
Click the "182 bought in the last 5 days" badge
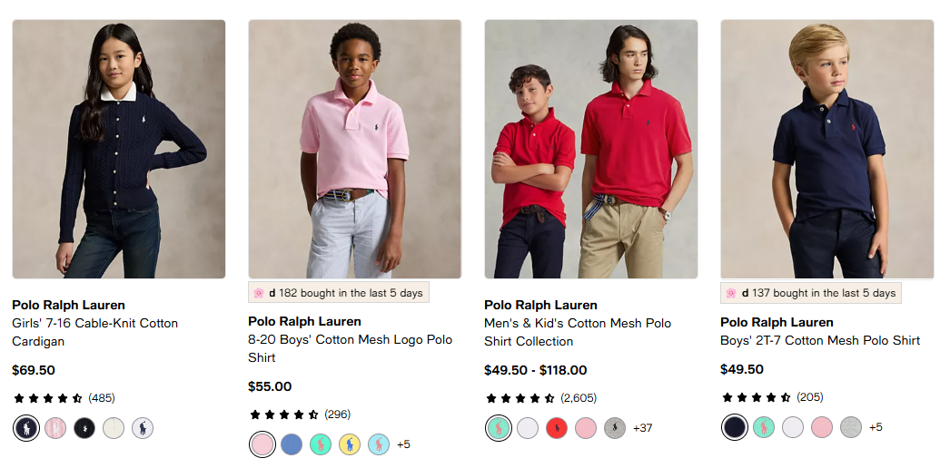[x=338, y=293]
